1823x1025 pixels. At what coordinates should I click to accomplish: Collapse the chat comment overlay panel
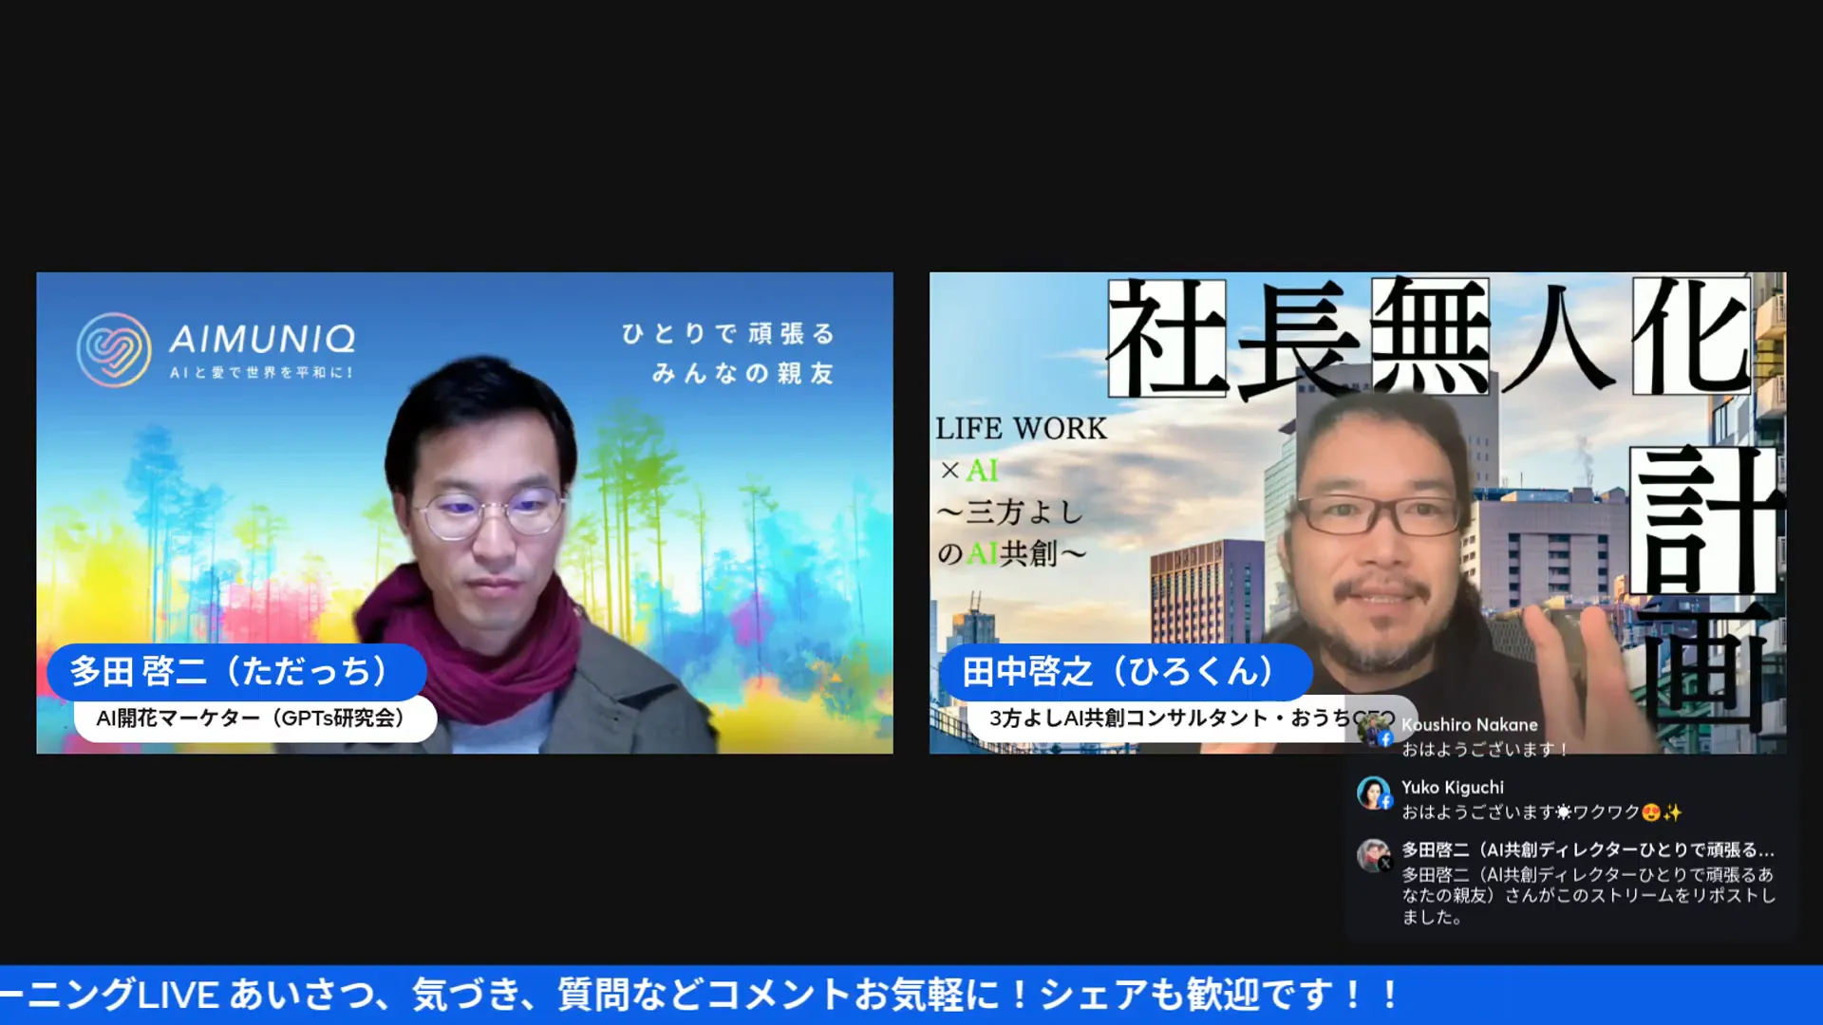click(1567, 835)
